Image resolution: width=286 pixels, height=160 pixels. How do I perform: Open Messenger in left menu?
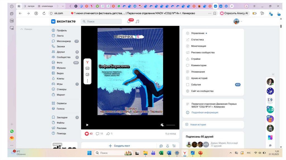click(64, 41)
